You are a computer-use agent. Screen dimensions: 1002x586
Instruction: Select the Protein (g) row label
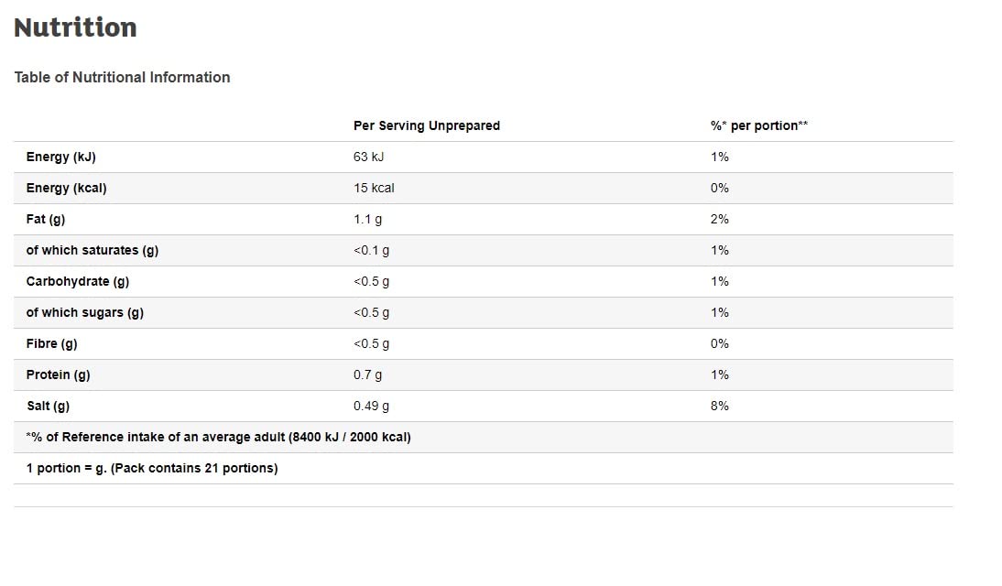(x=58, y=375)
